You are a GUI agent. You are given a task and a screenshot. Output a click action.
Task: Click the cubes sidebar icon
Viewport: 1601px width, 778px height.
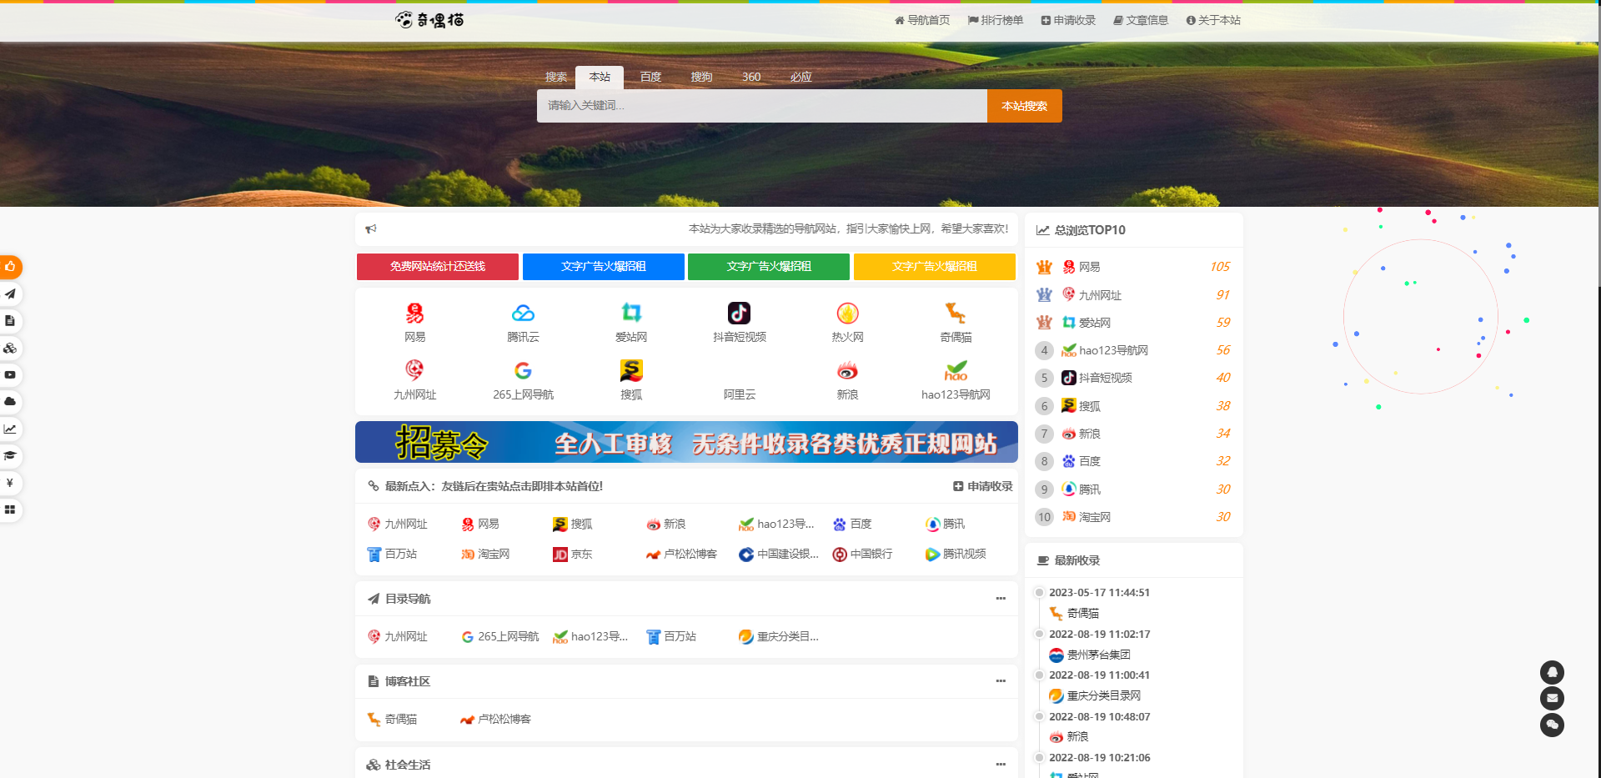click(x=10, y=348)
